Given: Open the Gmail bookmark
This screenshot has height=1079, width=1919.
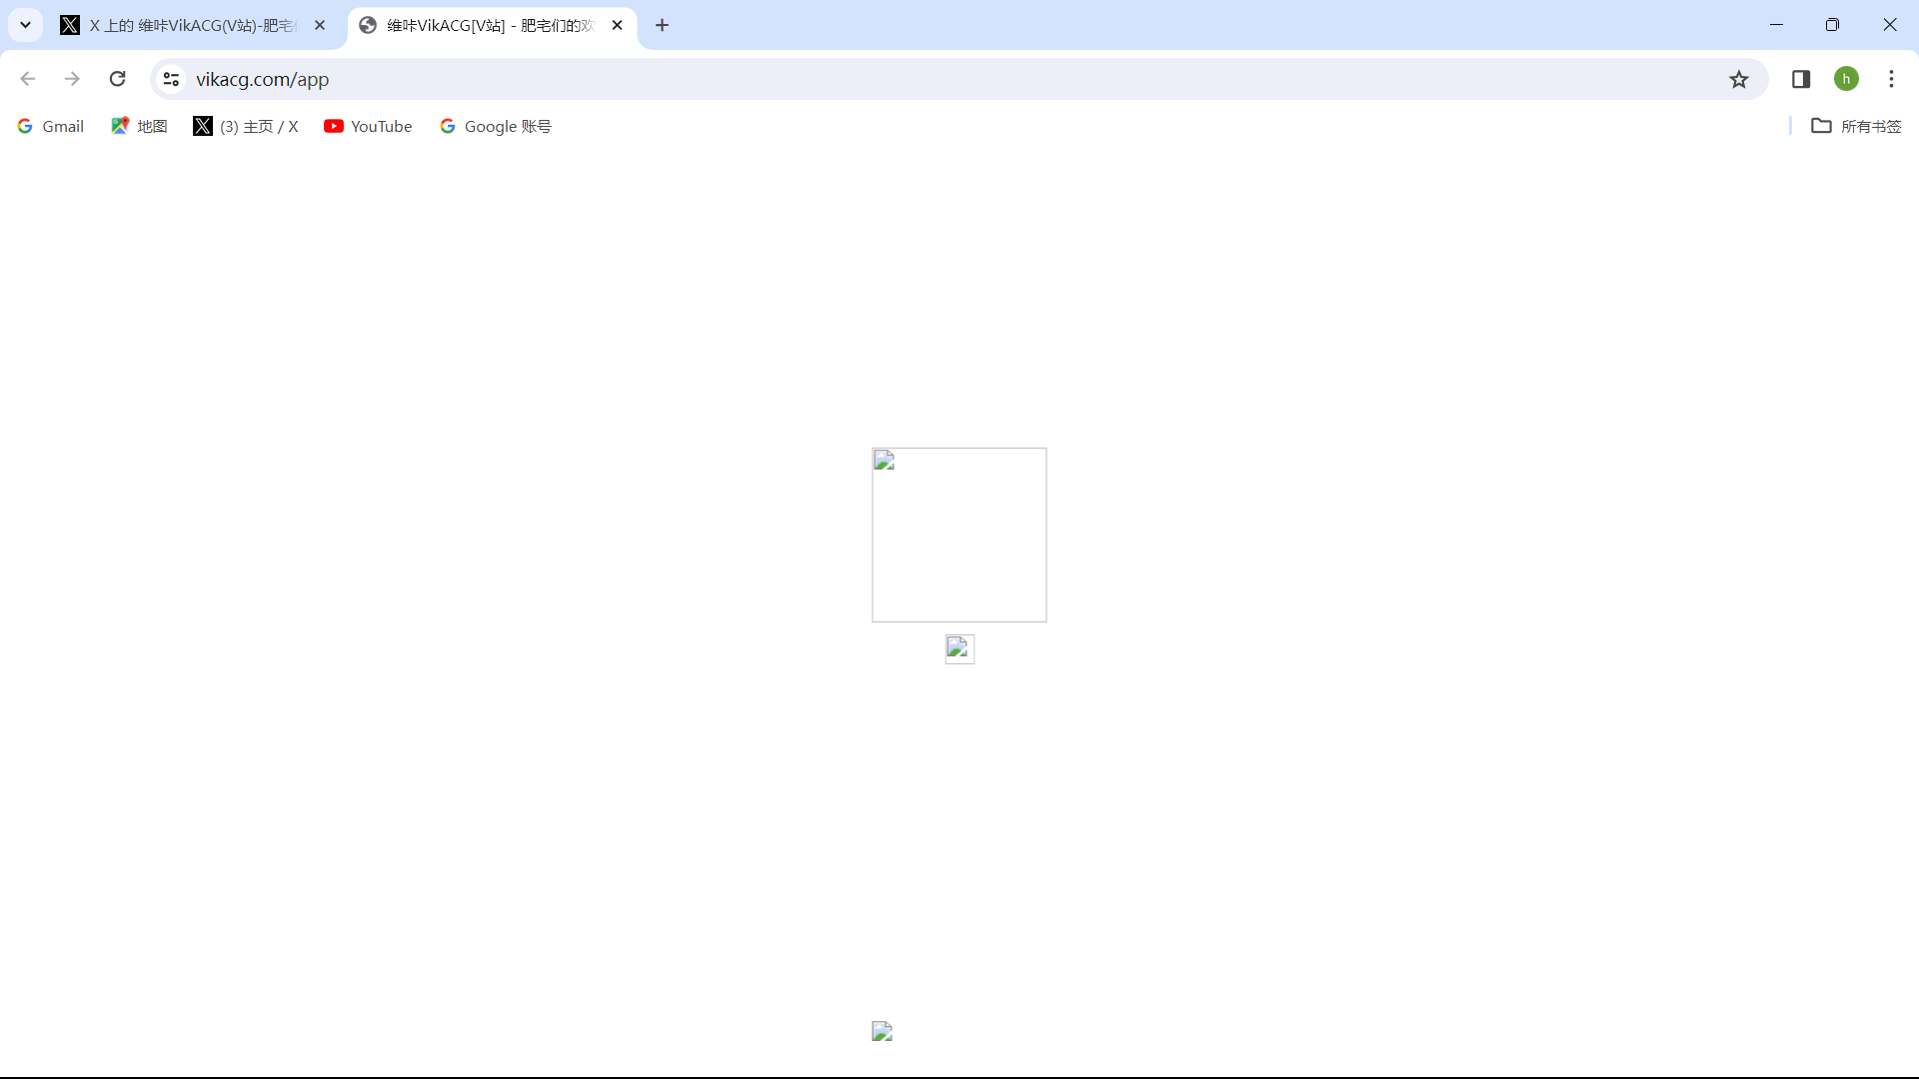Looking at the screenshot, I should click(x=51, y=126).
